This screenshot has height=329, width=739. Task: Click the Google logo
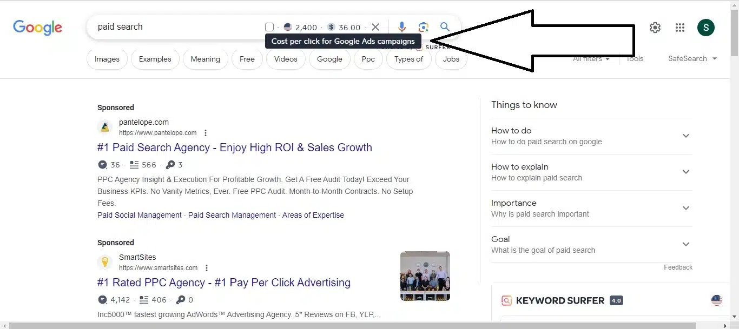[x=37, y=28]
